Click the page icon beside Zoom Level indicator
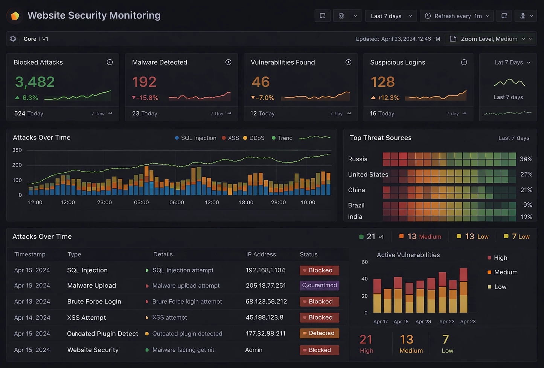 click(x=453, y=38)
